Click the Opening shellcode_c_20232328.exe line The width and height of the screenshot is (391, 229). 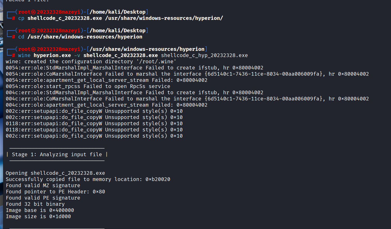[x=55, y=173]
